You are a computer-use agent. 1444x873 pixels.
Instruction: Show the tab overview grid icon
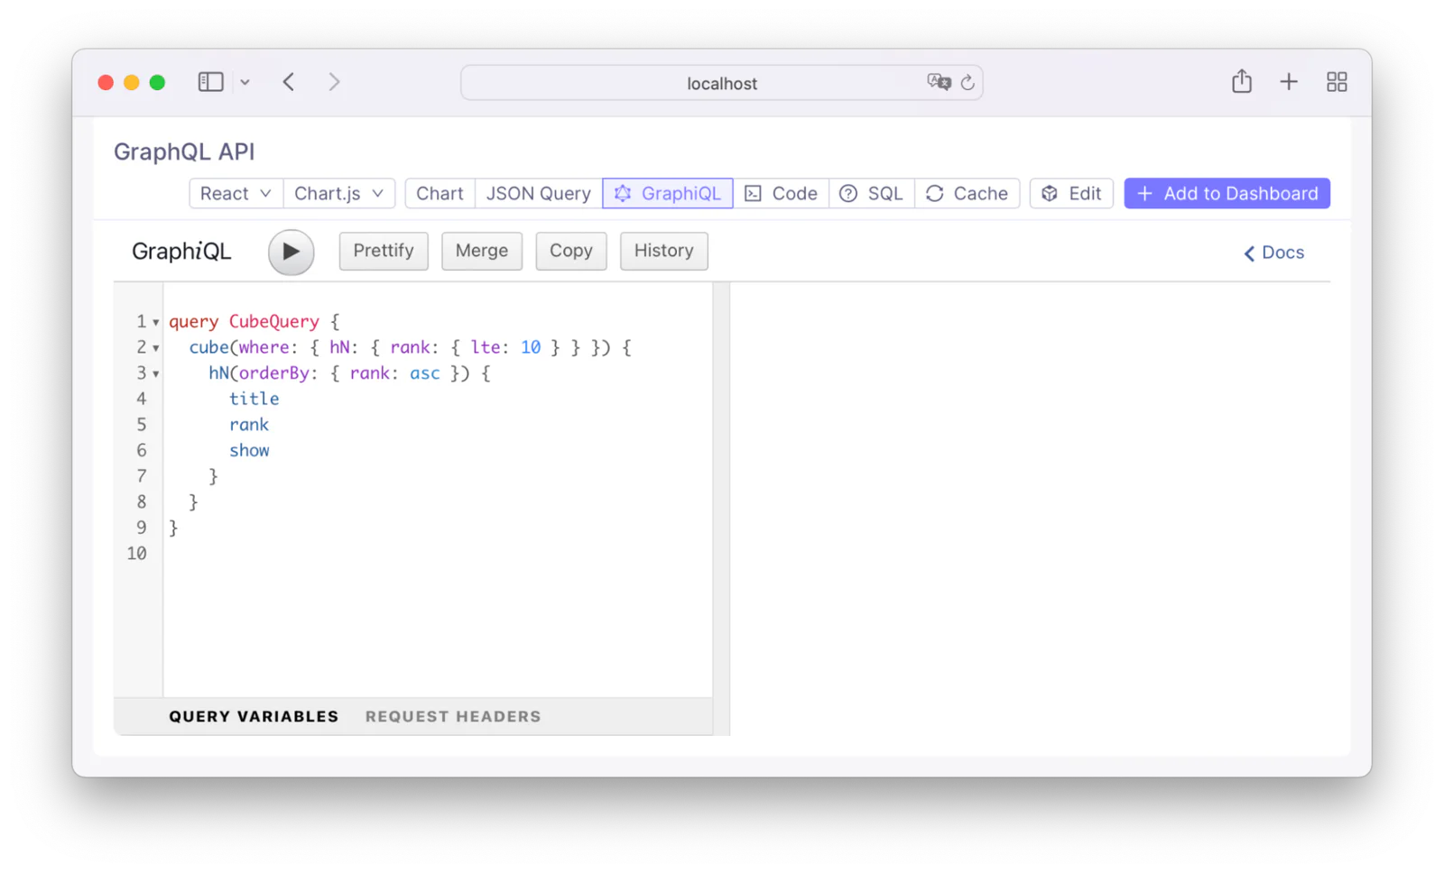pyautogui.click(x=1337, y=82)
